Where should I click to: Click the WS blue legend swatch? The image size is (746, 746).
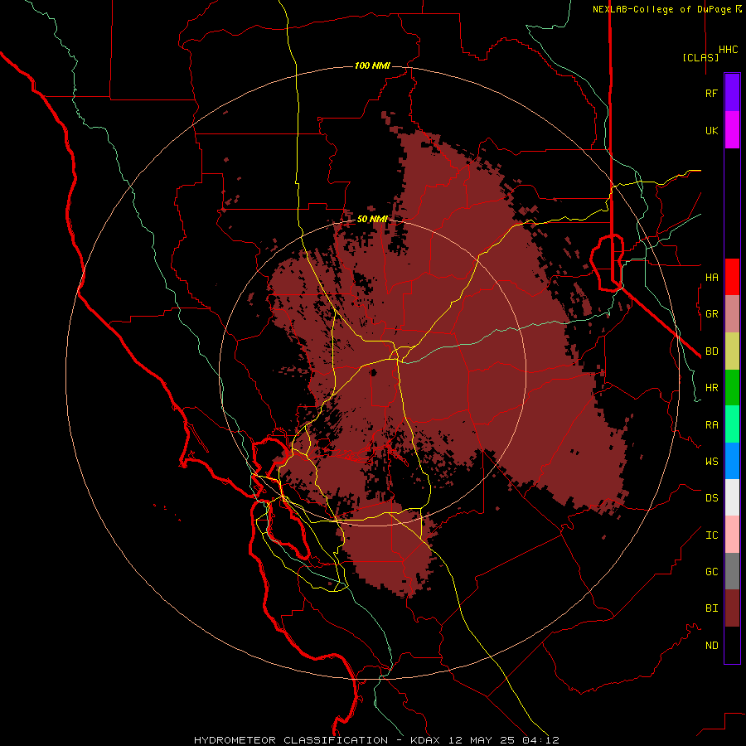tap(732, 461)
